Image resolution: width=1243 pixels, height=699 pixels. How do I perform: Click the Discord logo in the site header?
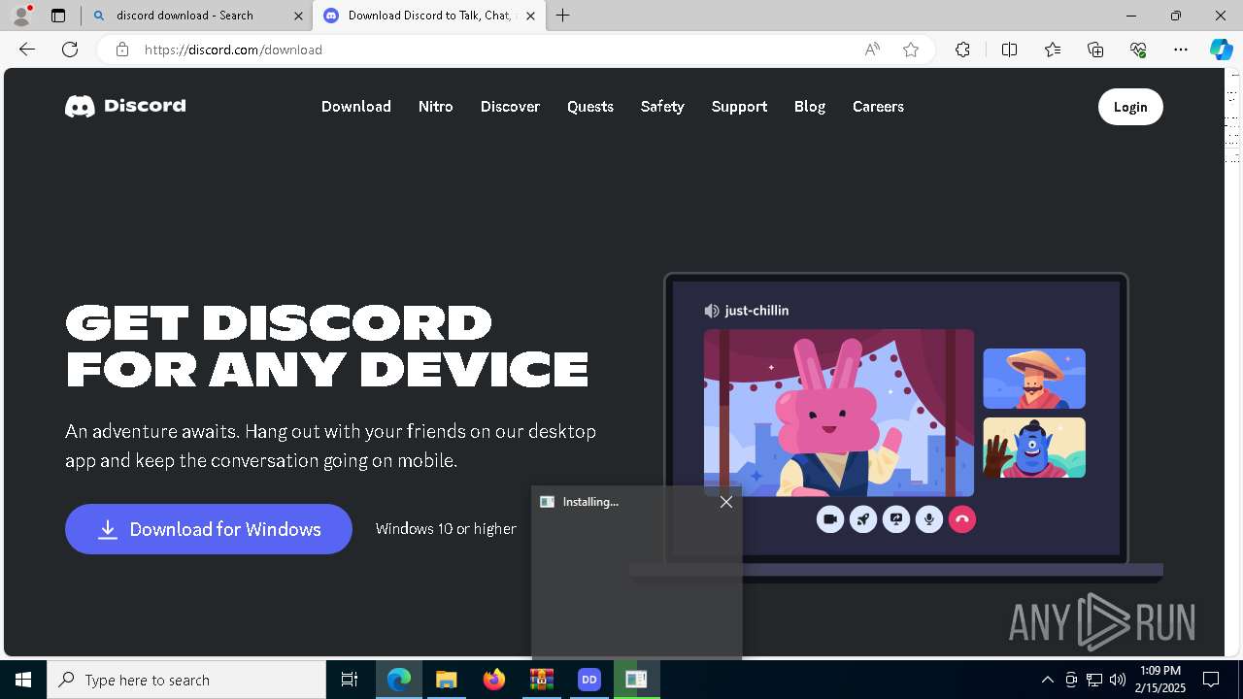pos(125,106)
